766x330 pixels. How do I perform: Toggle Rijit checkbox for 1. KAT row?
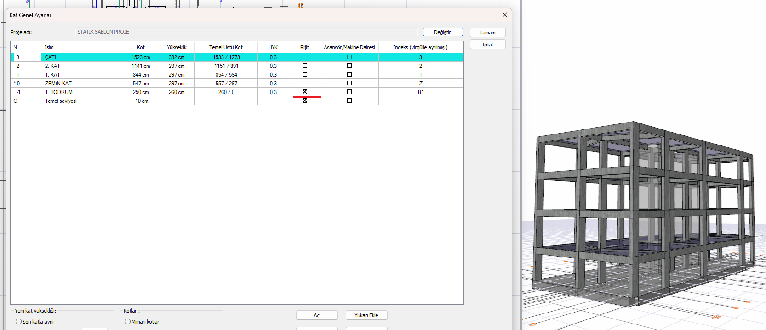click(305, 74)
